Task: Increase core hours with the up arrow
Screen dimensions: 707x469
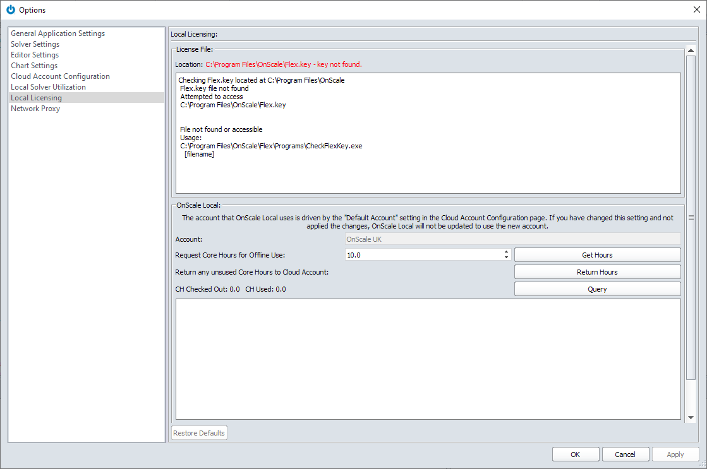Action: pyautogui.click(x=506, y=252)
